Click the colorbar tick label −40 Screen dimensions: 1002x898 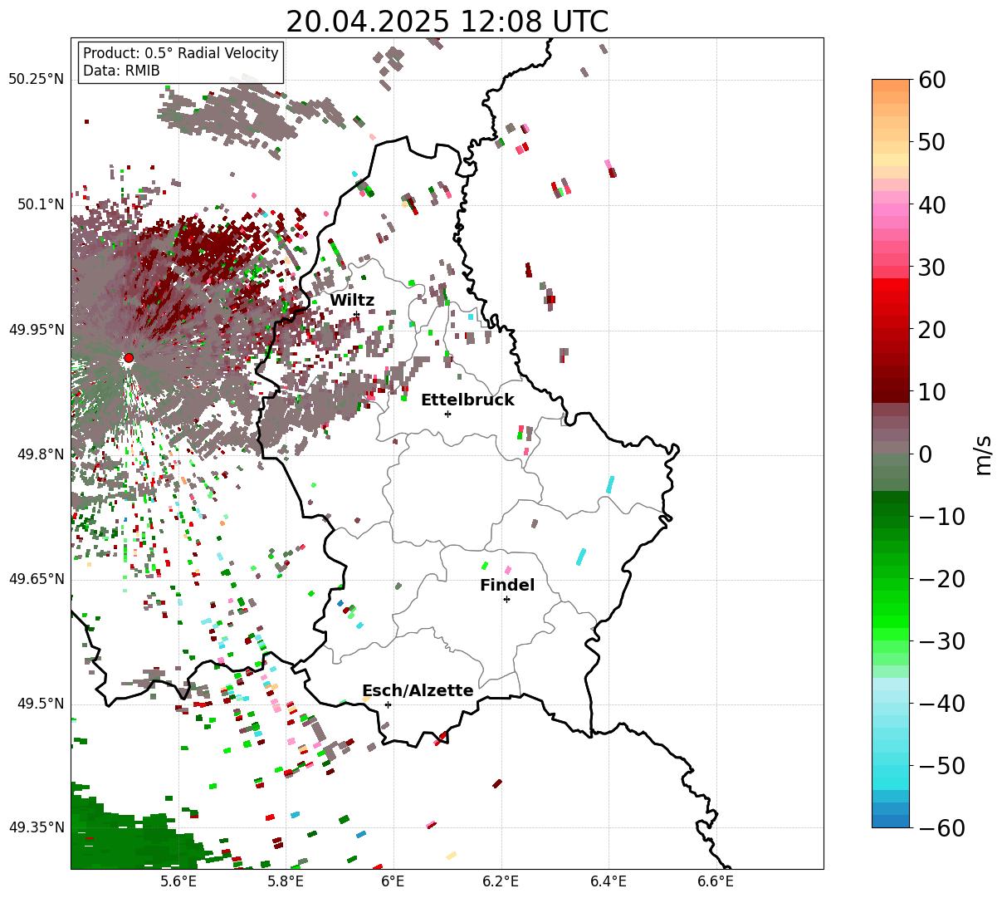[x=941, y=704]
